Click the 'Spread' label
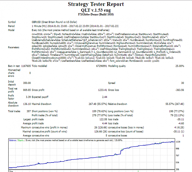 (112, 83)
